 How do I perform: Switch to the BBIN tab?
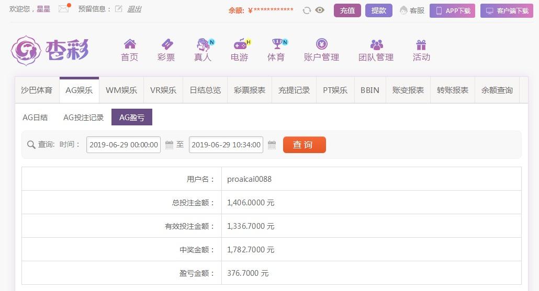click(370, 90)
